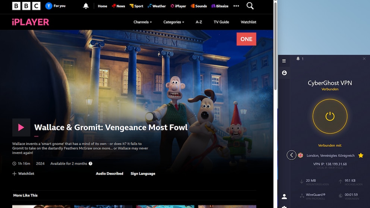Open BBC Weather section
The height and width of the screenshot is (208, 370).
click(x=157, y=6)
